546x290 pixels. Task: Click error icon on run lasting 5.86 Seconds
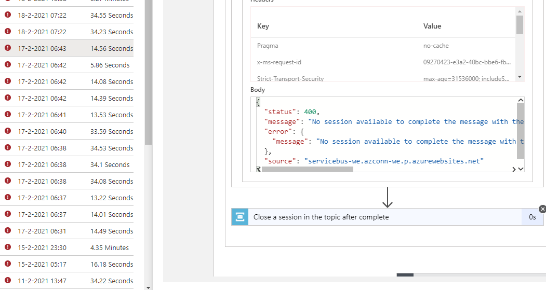(8, 64)
